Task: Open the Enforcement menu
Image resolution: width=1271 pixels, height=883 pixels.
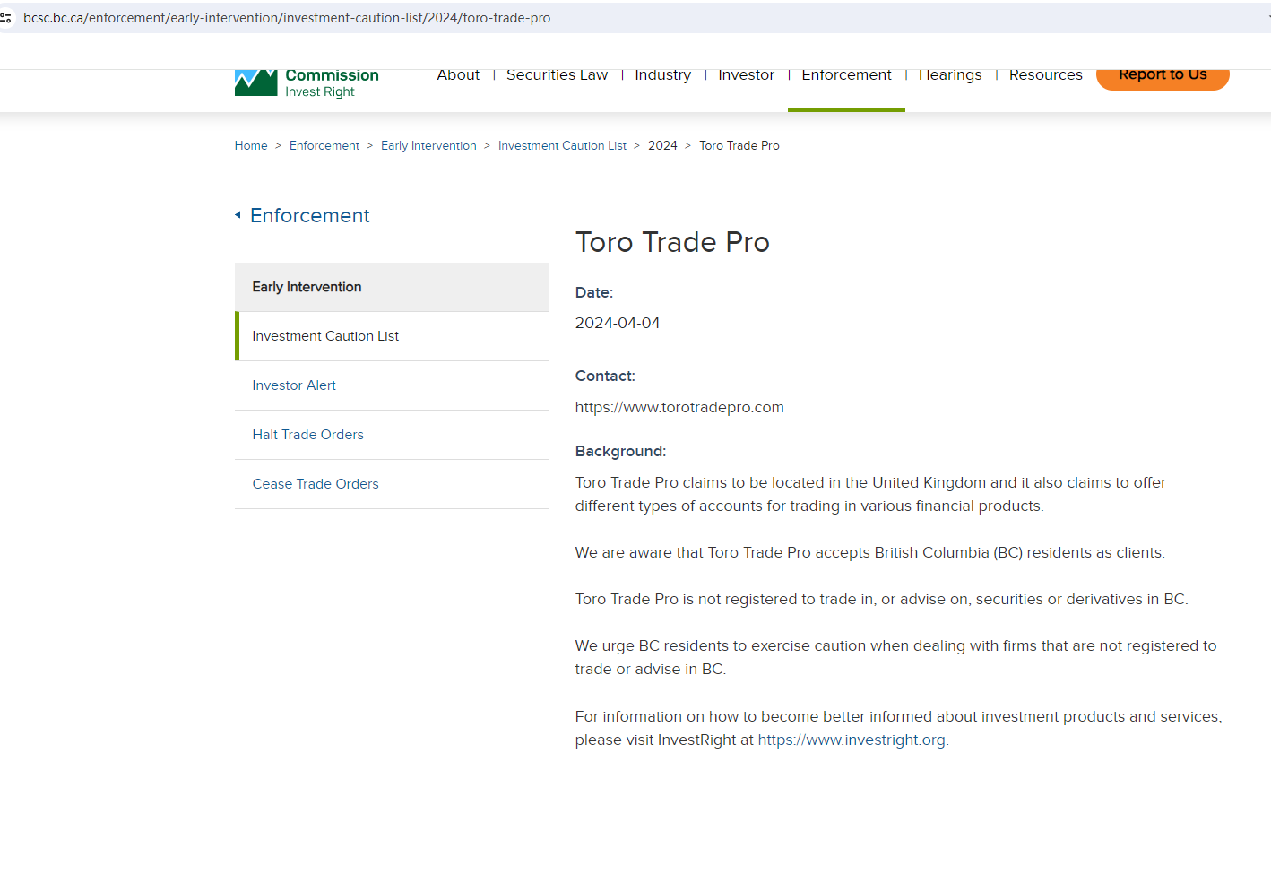Action: (846, 75)
